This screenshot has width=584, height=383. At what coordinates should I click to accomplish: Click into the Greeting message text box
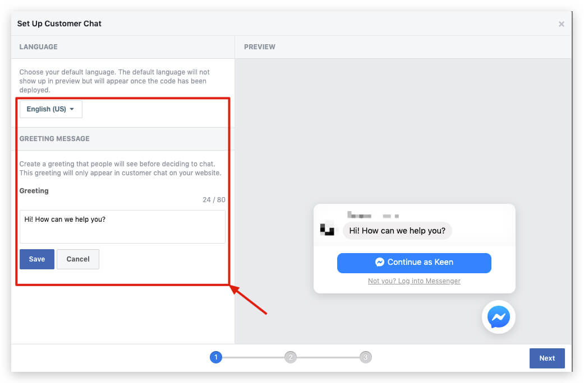pos(122,227)
